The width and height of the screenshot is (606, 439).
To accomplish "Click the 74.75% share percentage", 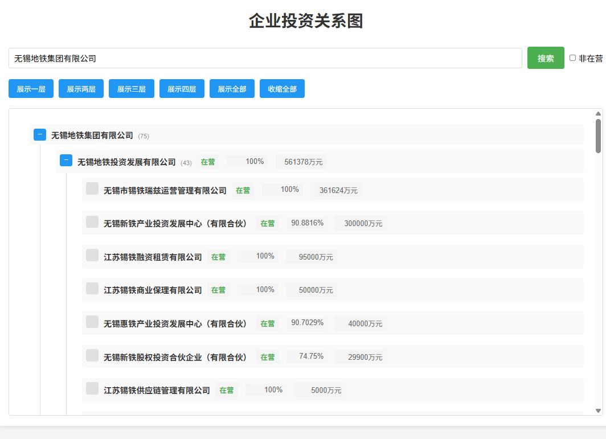I will pyautogui.click(x=311, y=356).
